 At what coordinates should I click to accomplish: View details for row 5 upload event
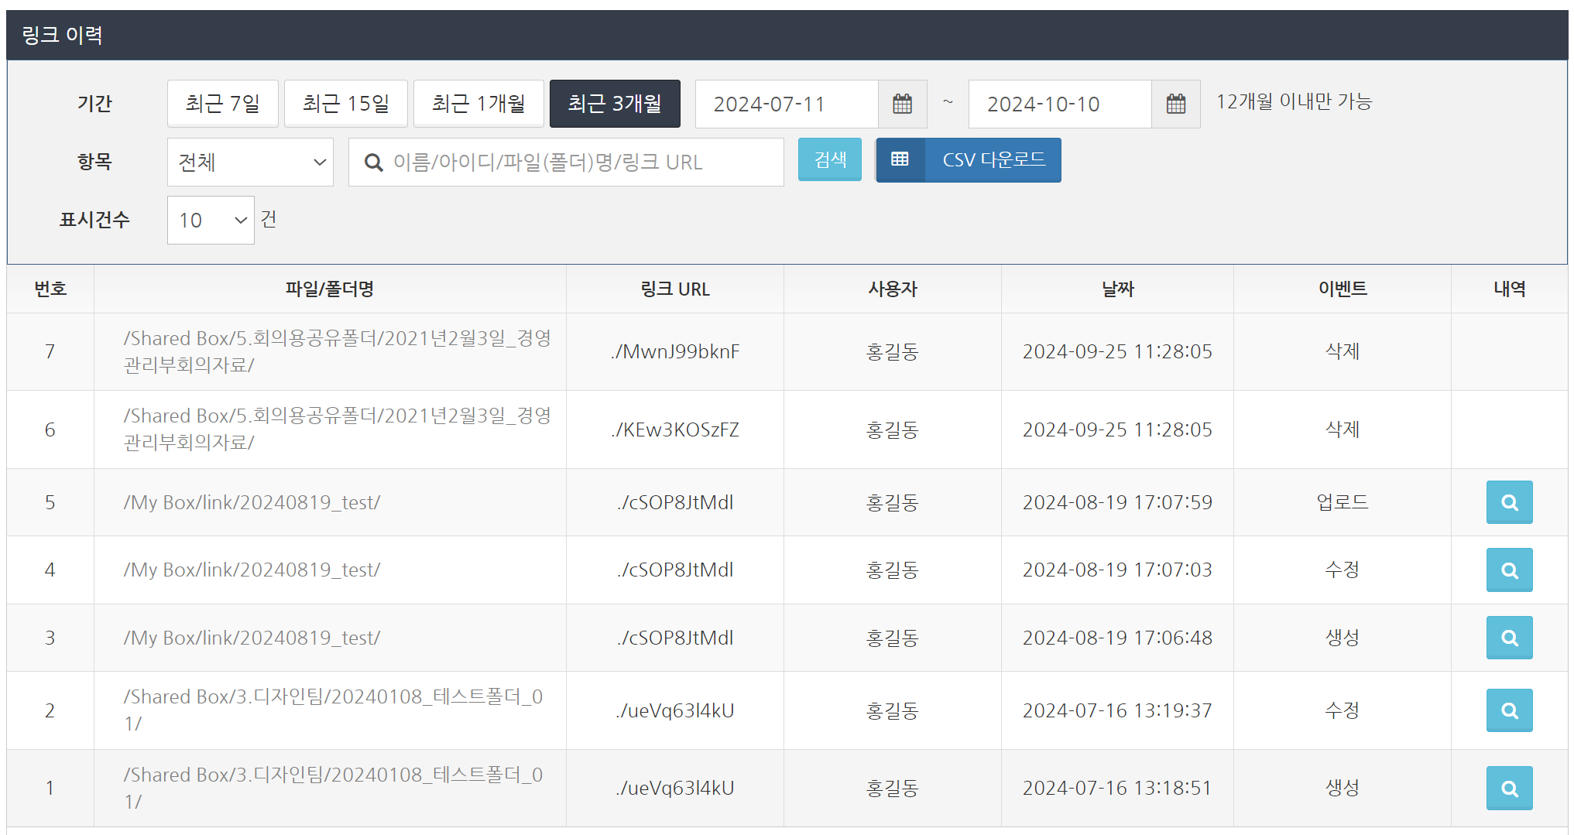point(1508,502)
